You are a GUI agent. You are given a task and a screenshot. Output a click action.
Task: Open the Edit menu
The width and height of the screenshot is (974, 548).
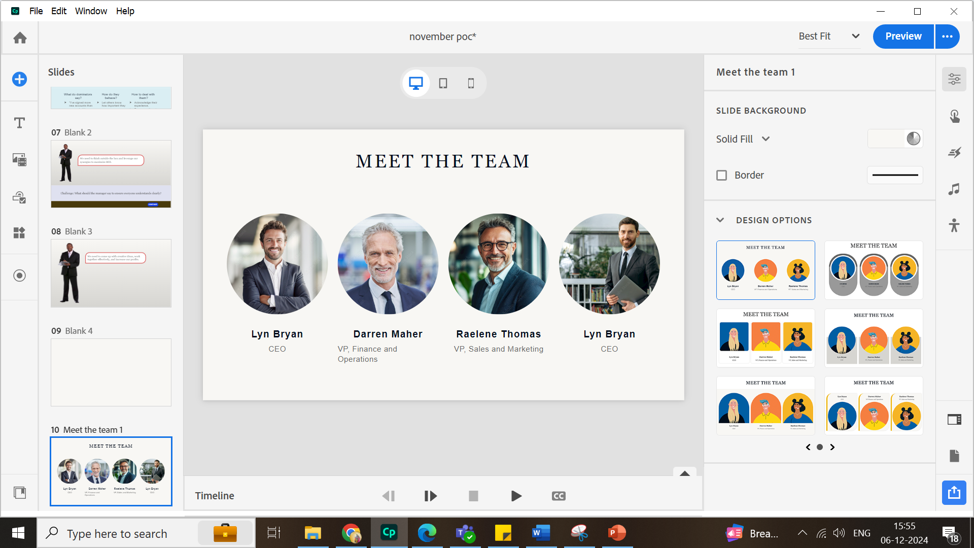click(x=59, y=11)
